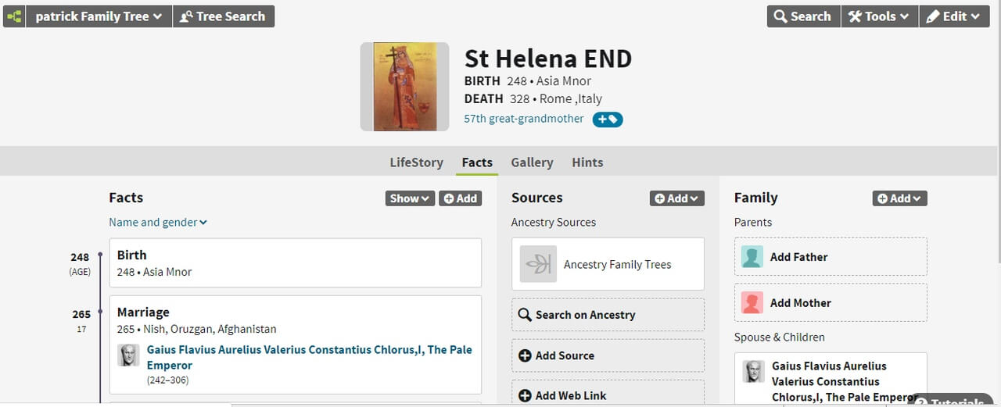
Task: Expand the Facts Show dropdown
Action: [410, 198]
